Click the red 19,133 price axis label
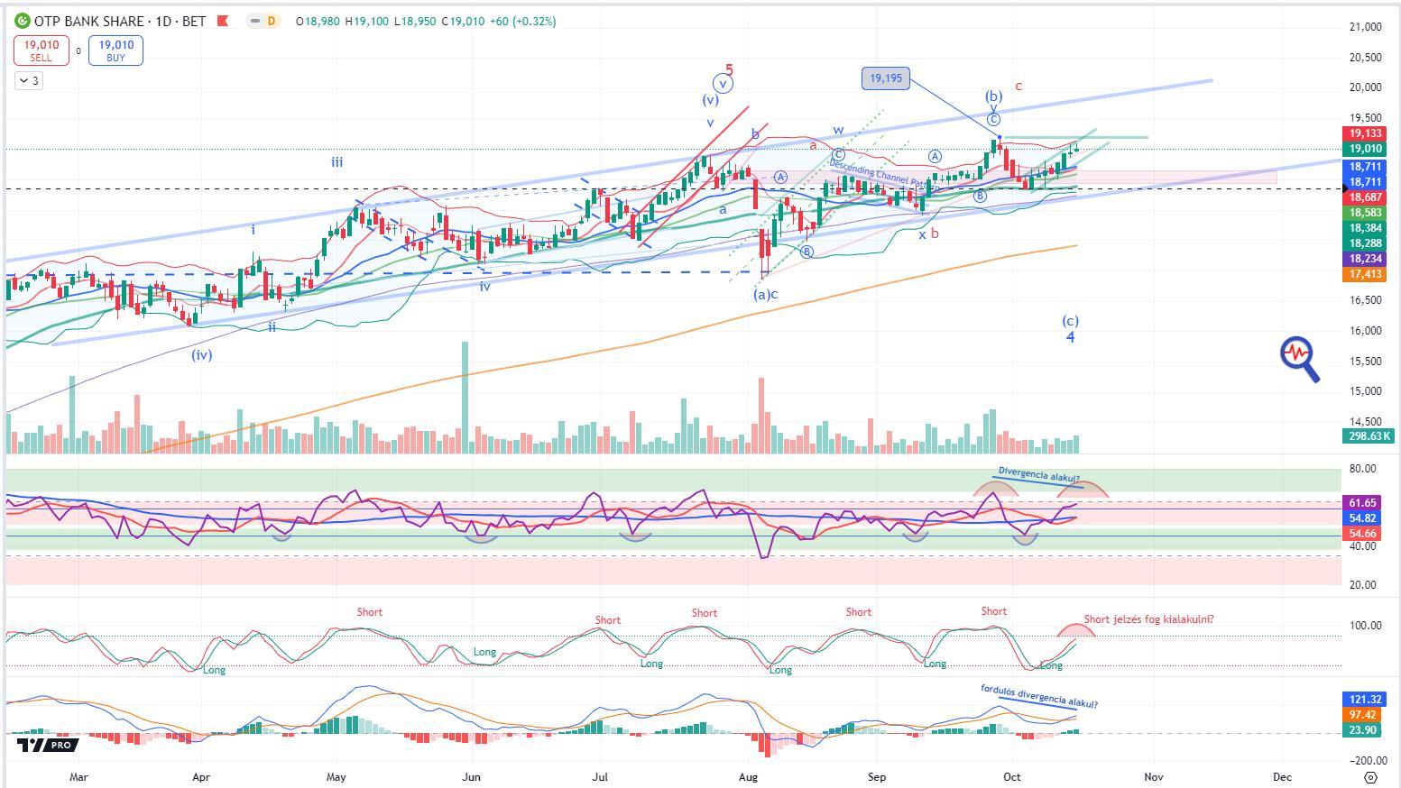The image size is (1401, 788). click(x=1366, y=133)
